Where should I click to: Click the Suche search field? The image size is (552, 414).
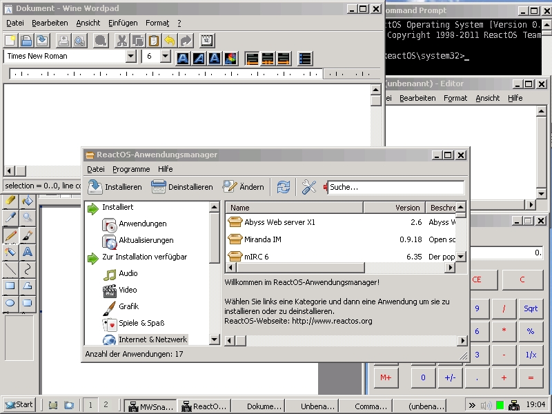pyautogui.click(x=395, y=187)
